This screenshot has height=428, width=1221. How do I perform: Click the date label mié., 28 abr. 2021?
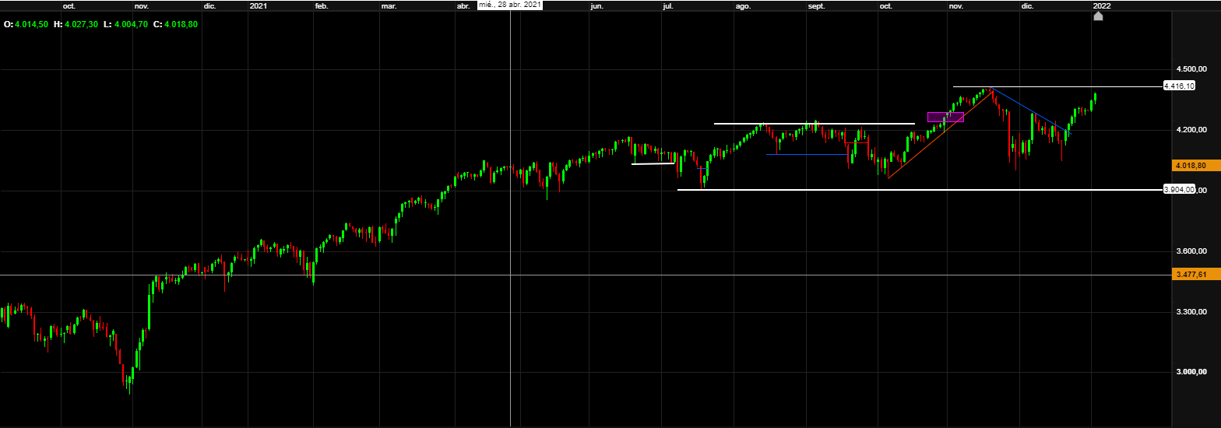coord(509,5)
